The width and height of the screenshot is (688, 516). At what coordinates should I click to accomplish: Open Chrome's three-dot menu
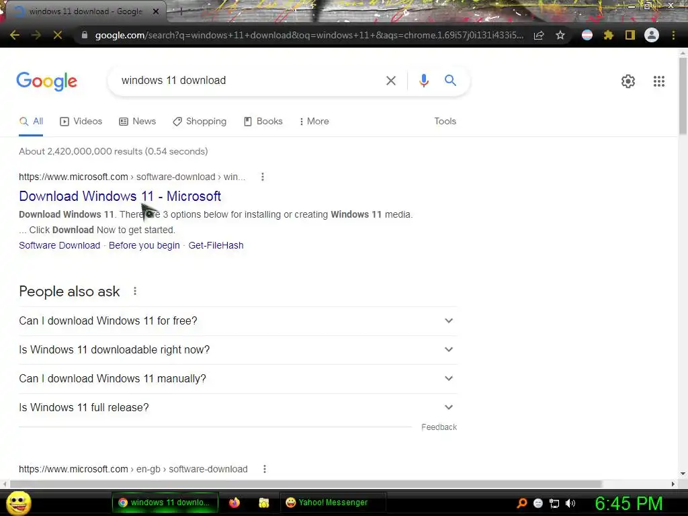673,35
